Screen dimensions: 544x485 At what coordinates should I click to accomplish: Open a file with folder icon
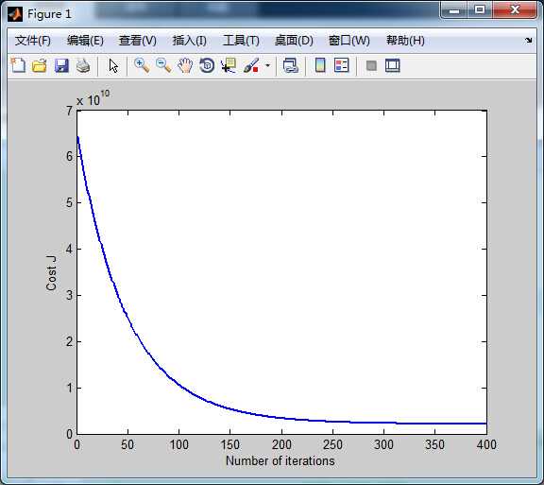click(x=40, y=65)
